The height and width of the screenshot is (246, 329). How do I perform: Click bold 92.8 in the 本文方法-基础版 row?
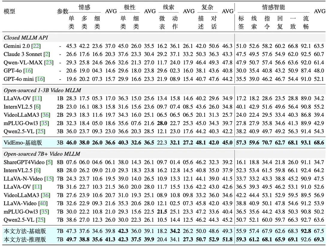(x=306, y=231)
